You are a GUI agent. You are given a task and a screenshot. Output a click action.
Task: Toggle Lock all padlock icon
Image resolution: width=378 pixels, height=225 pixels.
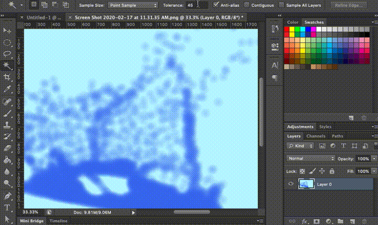(x=332, y=172)
